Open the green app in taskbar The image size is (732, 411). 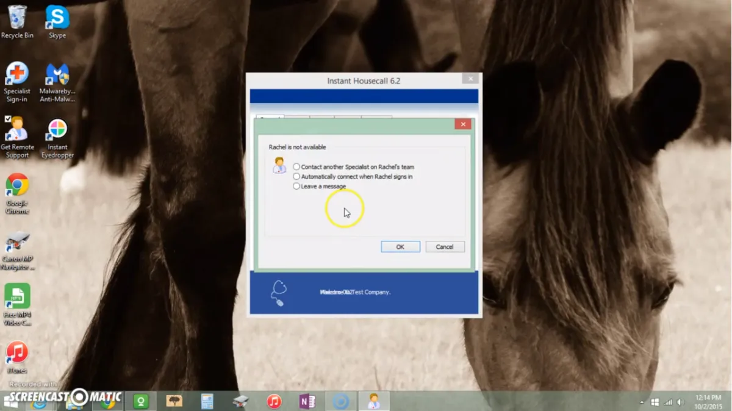(140, 401)
